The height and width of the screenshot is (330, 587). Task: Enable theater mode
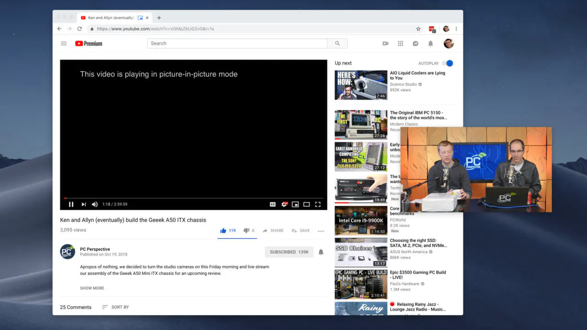click(306, 204)
